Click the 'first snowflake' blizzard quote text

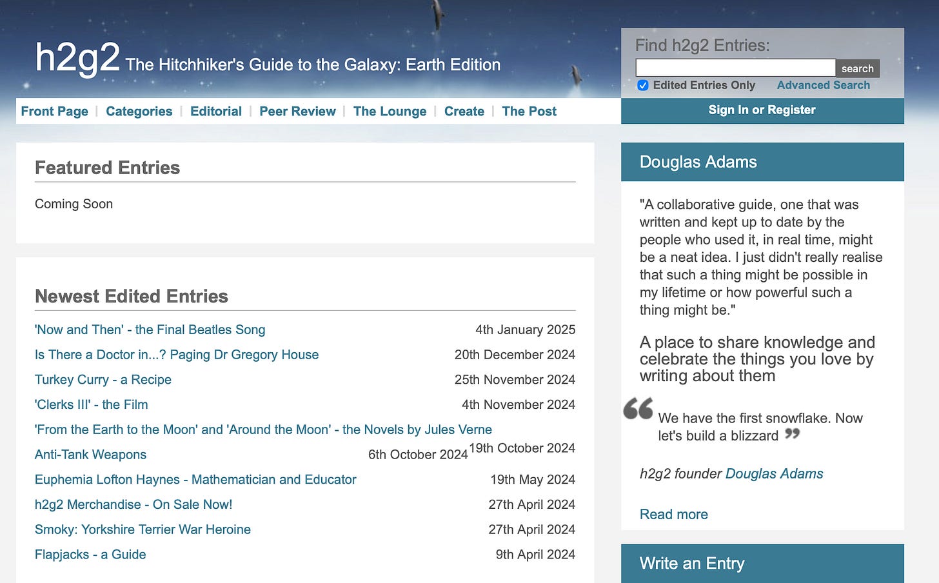tap(760, 427)
